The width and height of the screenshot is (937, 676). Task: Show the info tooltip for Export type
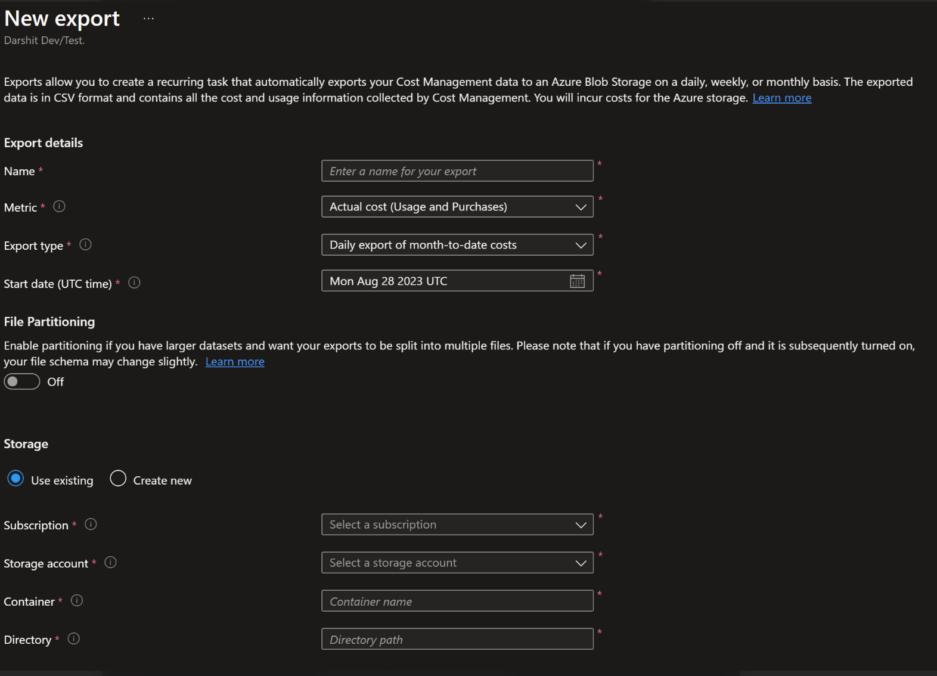85,244
